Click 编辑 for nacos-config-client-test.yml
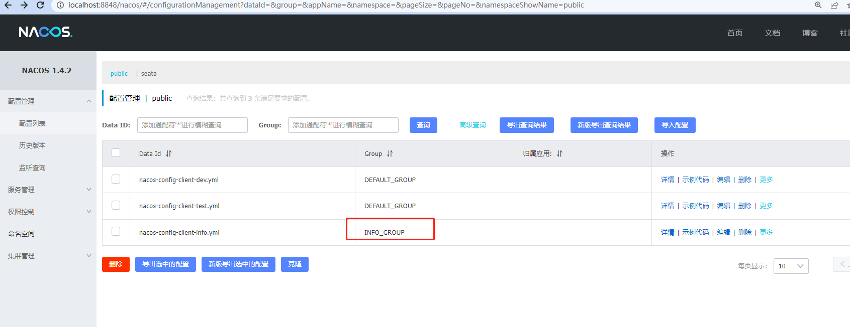The height and width of the screenshot is (327, 850). (x=723, y=206)
